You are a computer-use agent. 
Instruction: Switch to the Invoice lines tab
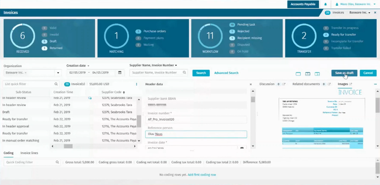[x=29, y=153]
